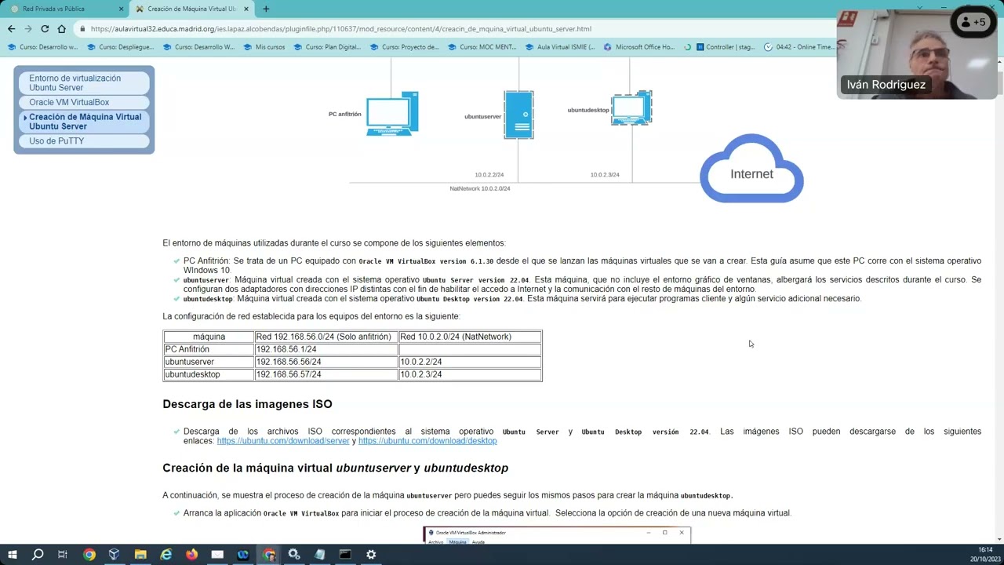Open notepad-style app icon on taskbar
This screenshot has width=1004, height=565.
(319, 555)
